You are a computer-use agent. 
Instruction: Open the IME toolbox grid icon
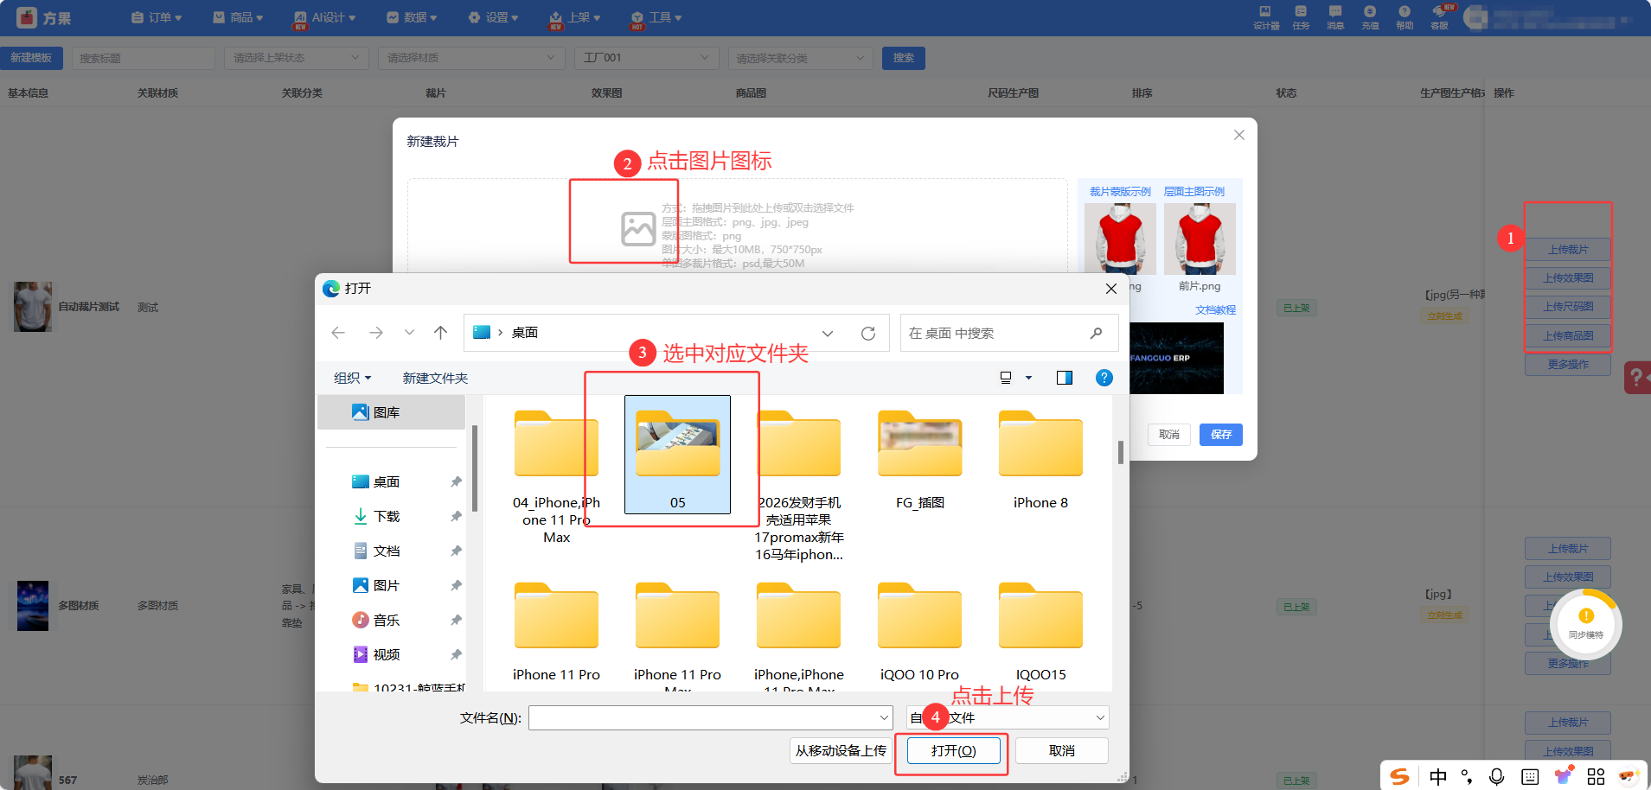click(1597, 776)
